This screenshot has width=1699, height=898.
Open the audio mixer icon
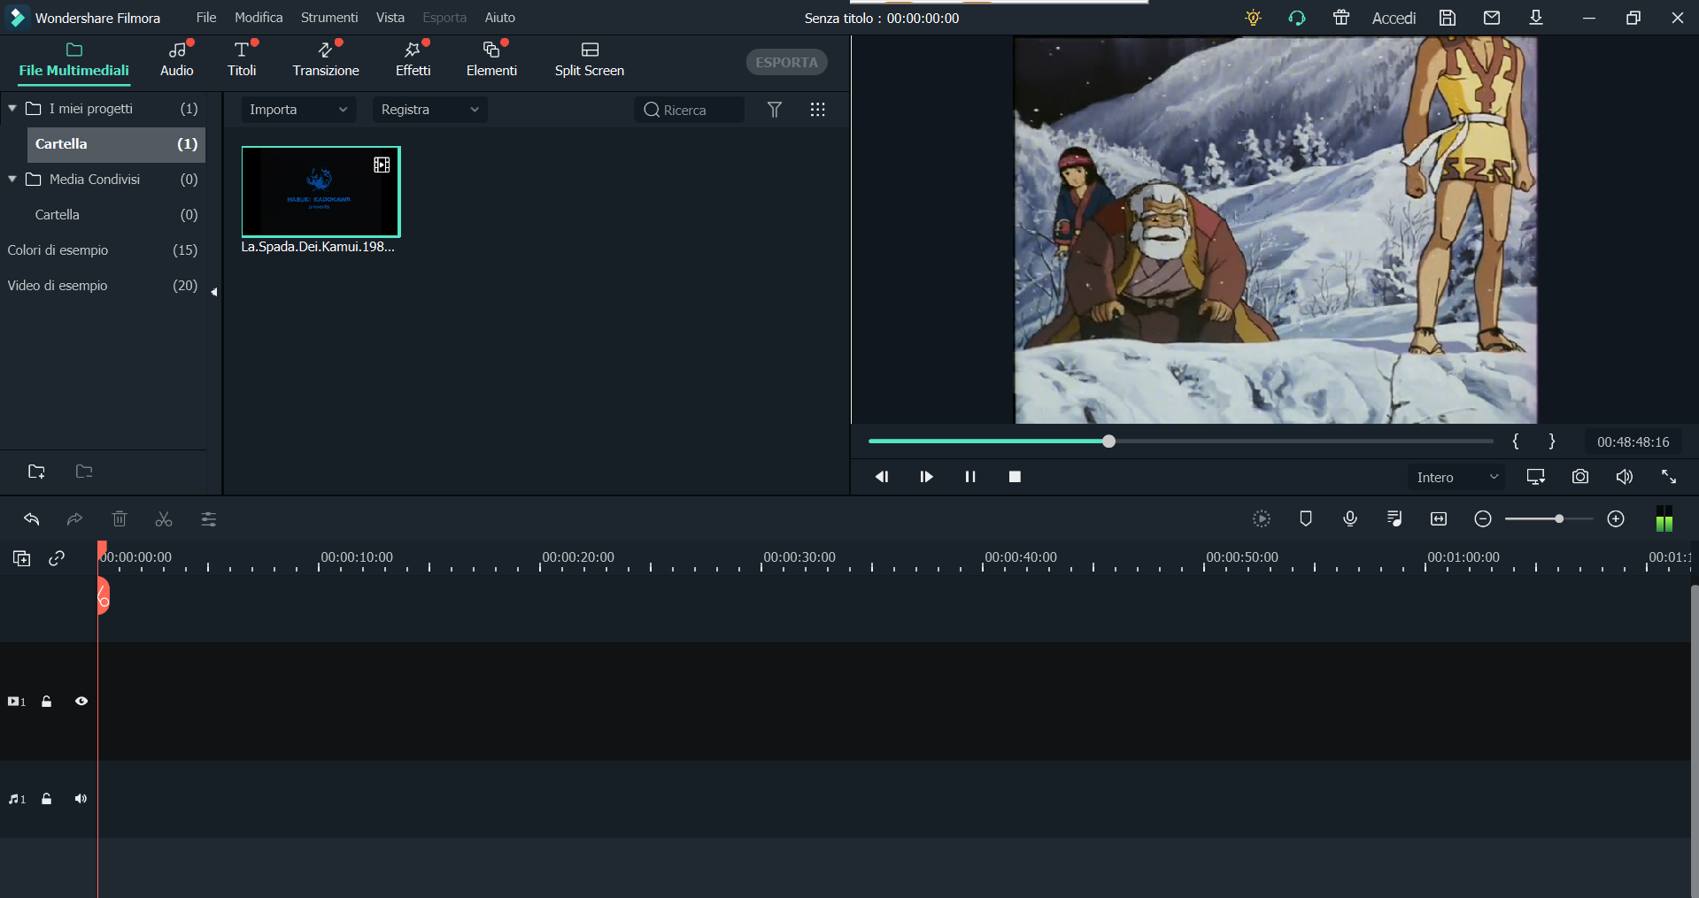[x=1394, y=519]
